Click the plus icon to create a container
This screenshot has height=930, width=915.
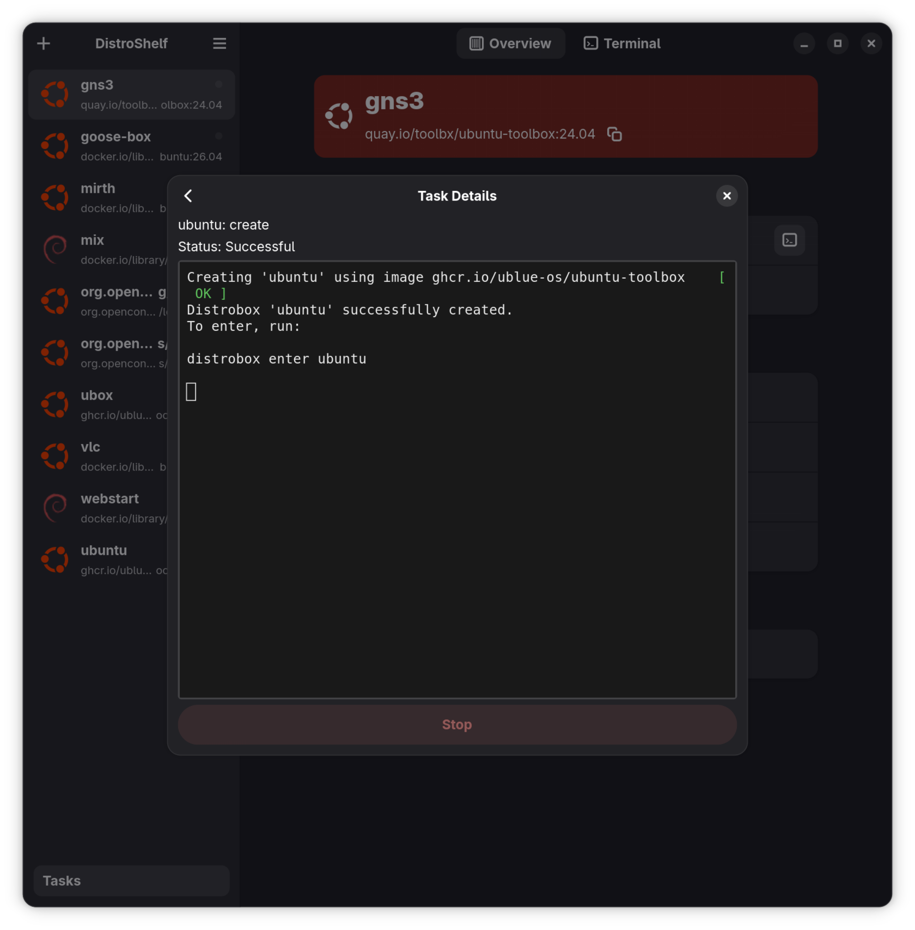tap(44, 44)
